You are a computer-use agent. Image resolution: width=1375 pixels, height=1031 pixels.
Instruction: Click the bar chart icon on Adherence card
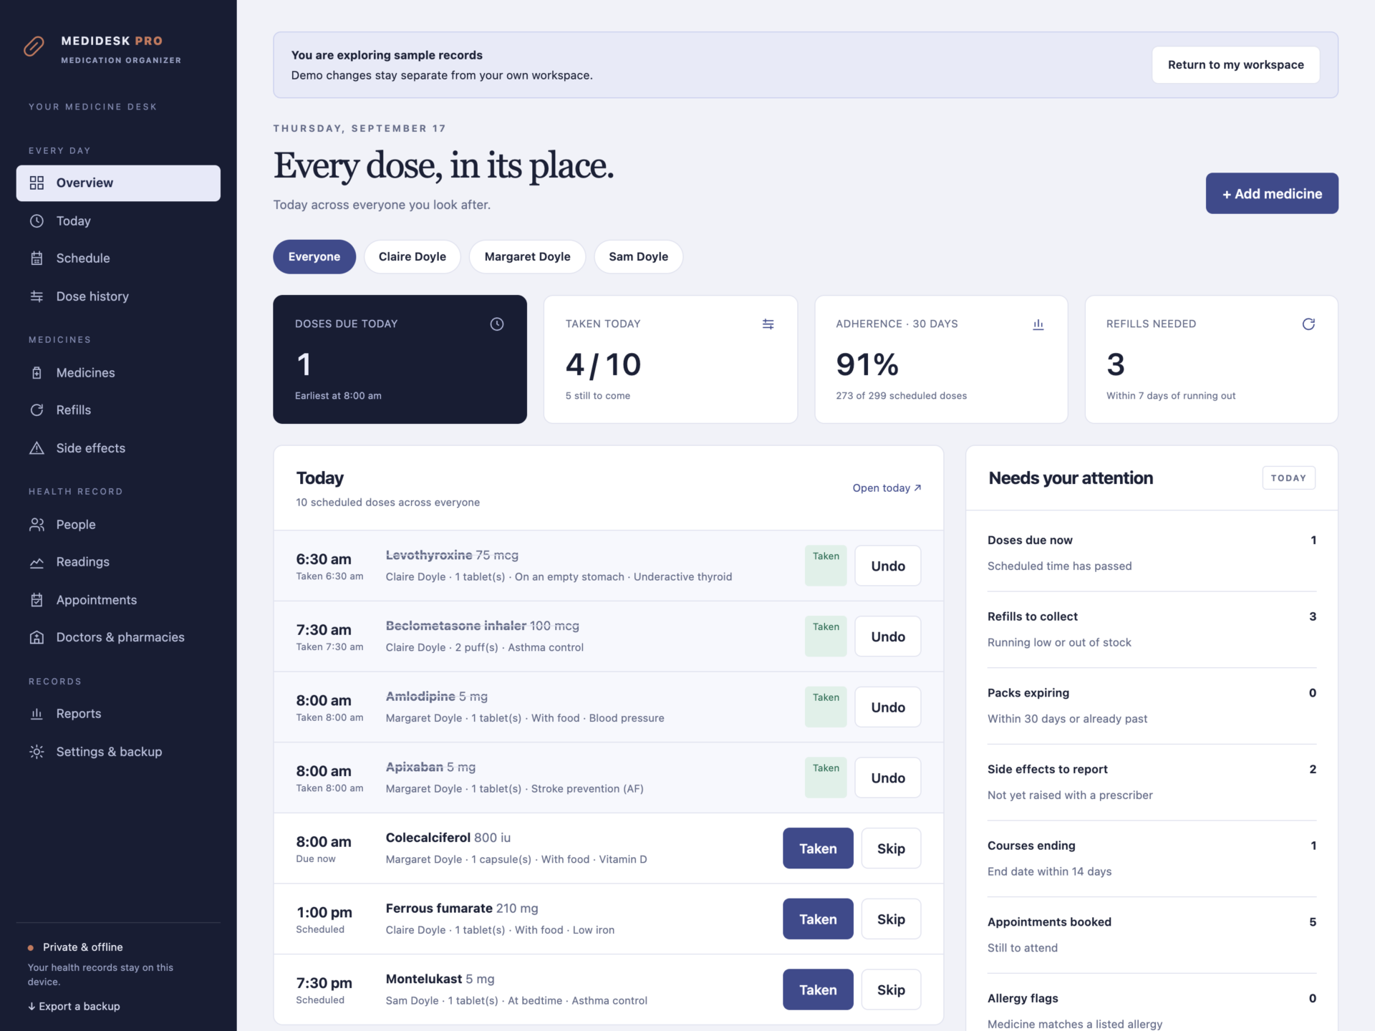pyautogui.click(x=1038, y=324)
